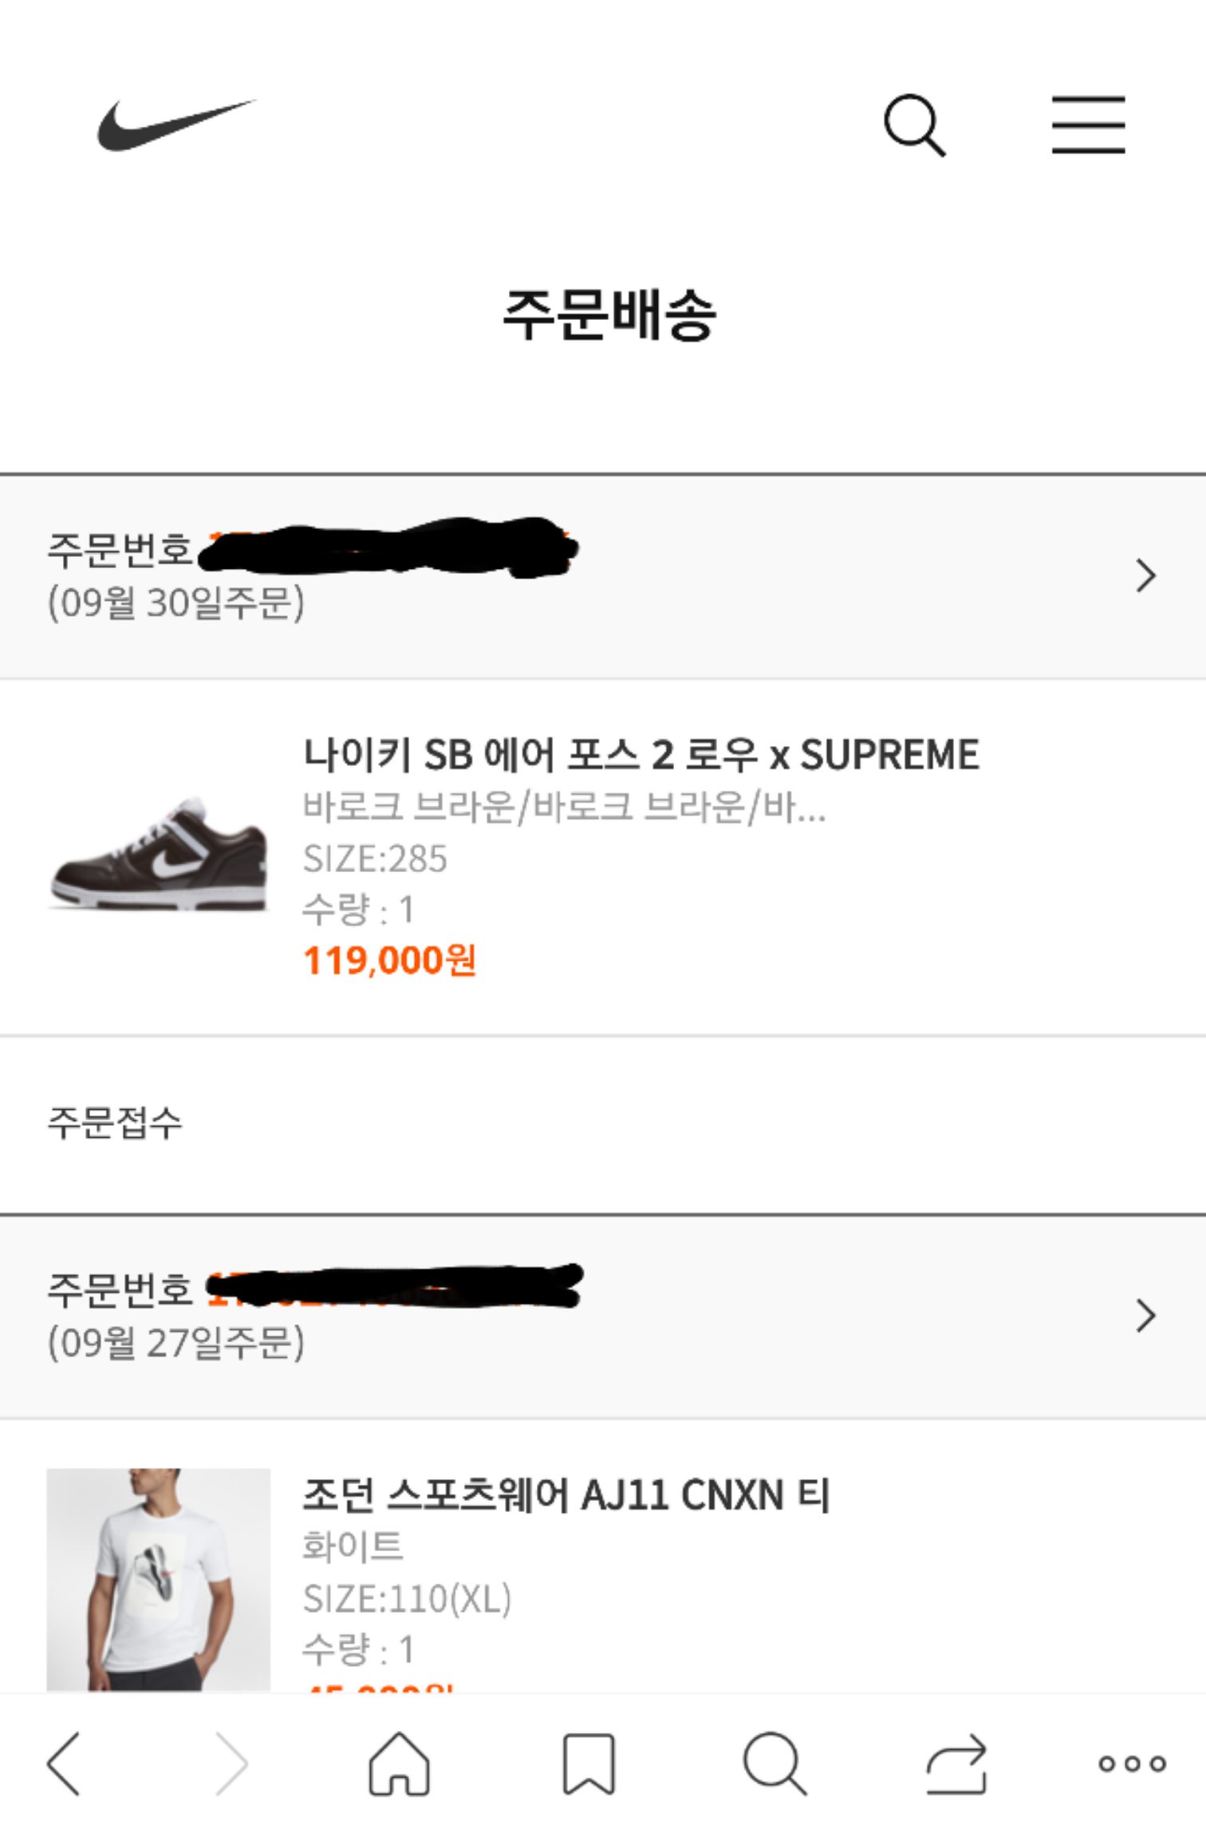Image resolution: width=1206 pixels, height=1824 pixels.
Task: Open 나이키 SB 에어 포스 2 로우 x SUPREME product
Action: tap(640, 755)
